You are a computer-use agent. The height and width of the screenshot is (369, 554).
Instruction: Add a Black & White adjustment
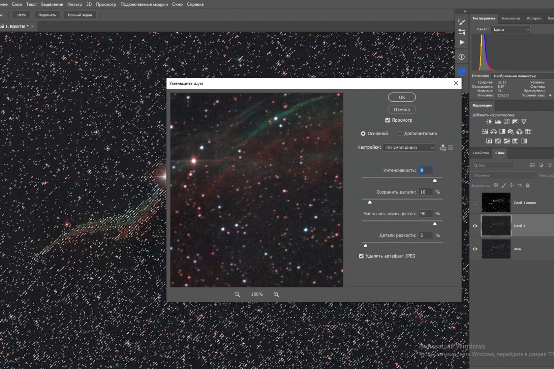(502, 131)
